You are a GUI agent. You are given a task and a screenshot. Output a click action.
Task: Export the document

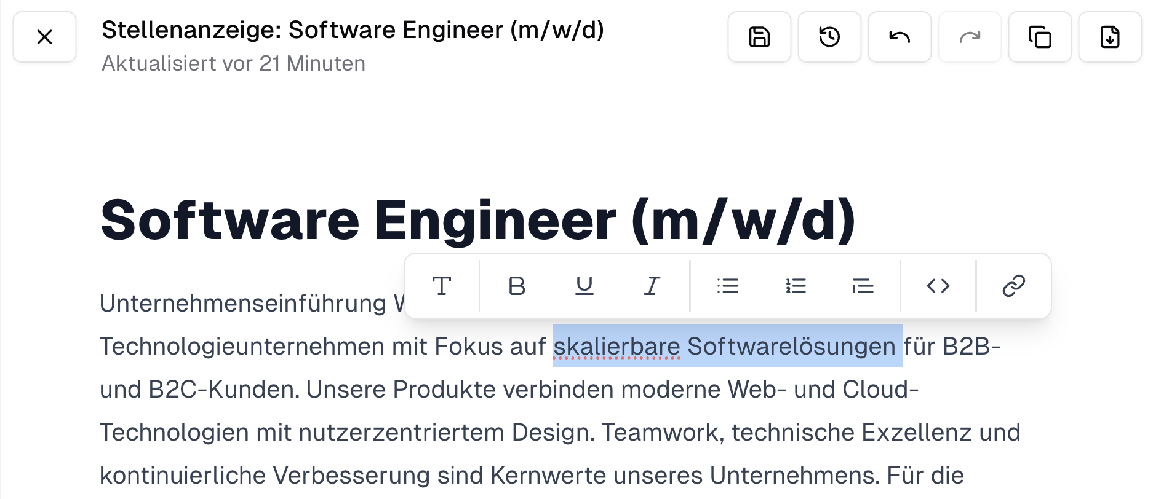click(1110, 37)
